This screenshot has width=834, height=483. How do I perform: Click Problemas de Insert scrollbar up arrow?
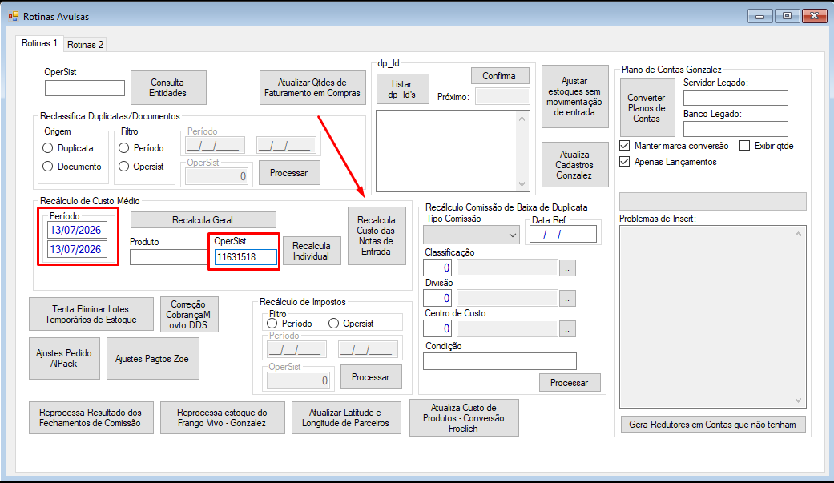[798, 234]
